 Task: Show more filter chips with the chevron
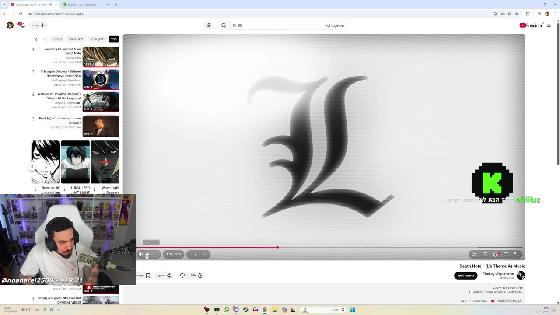coord(36,39)
